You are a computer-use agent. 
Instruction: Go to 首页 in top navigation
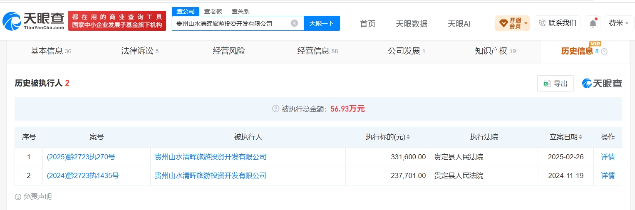pos(368,24)
